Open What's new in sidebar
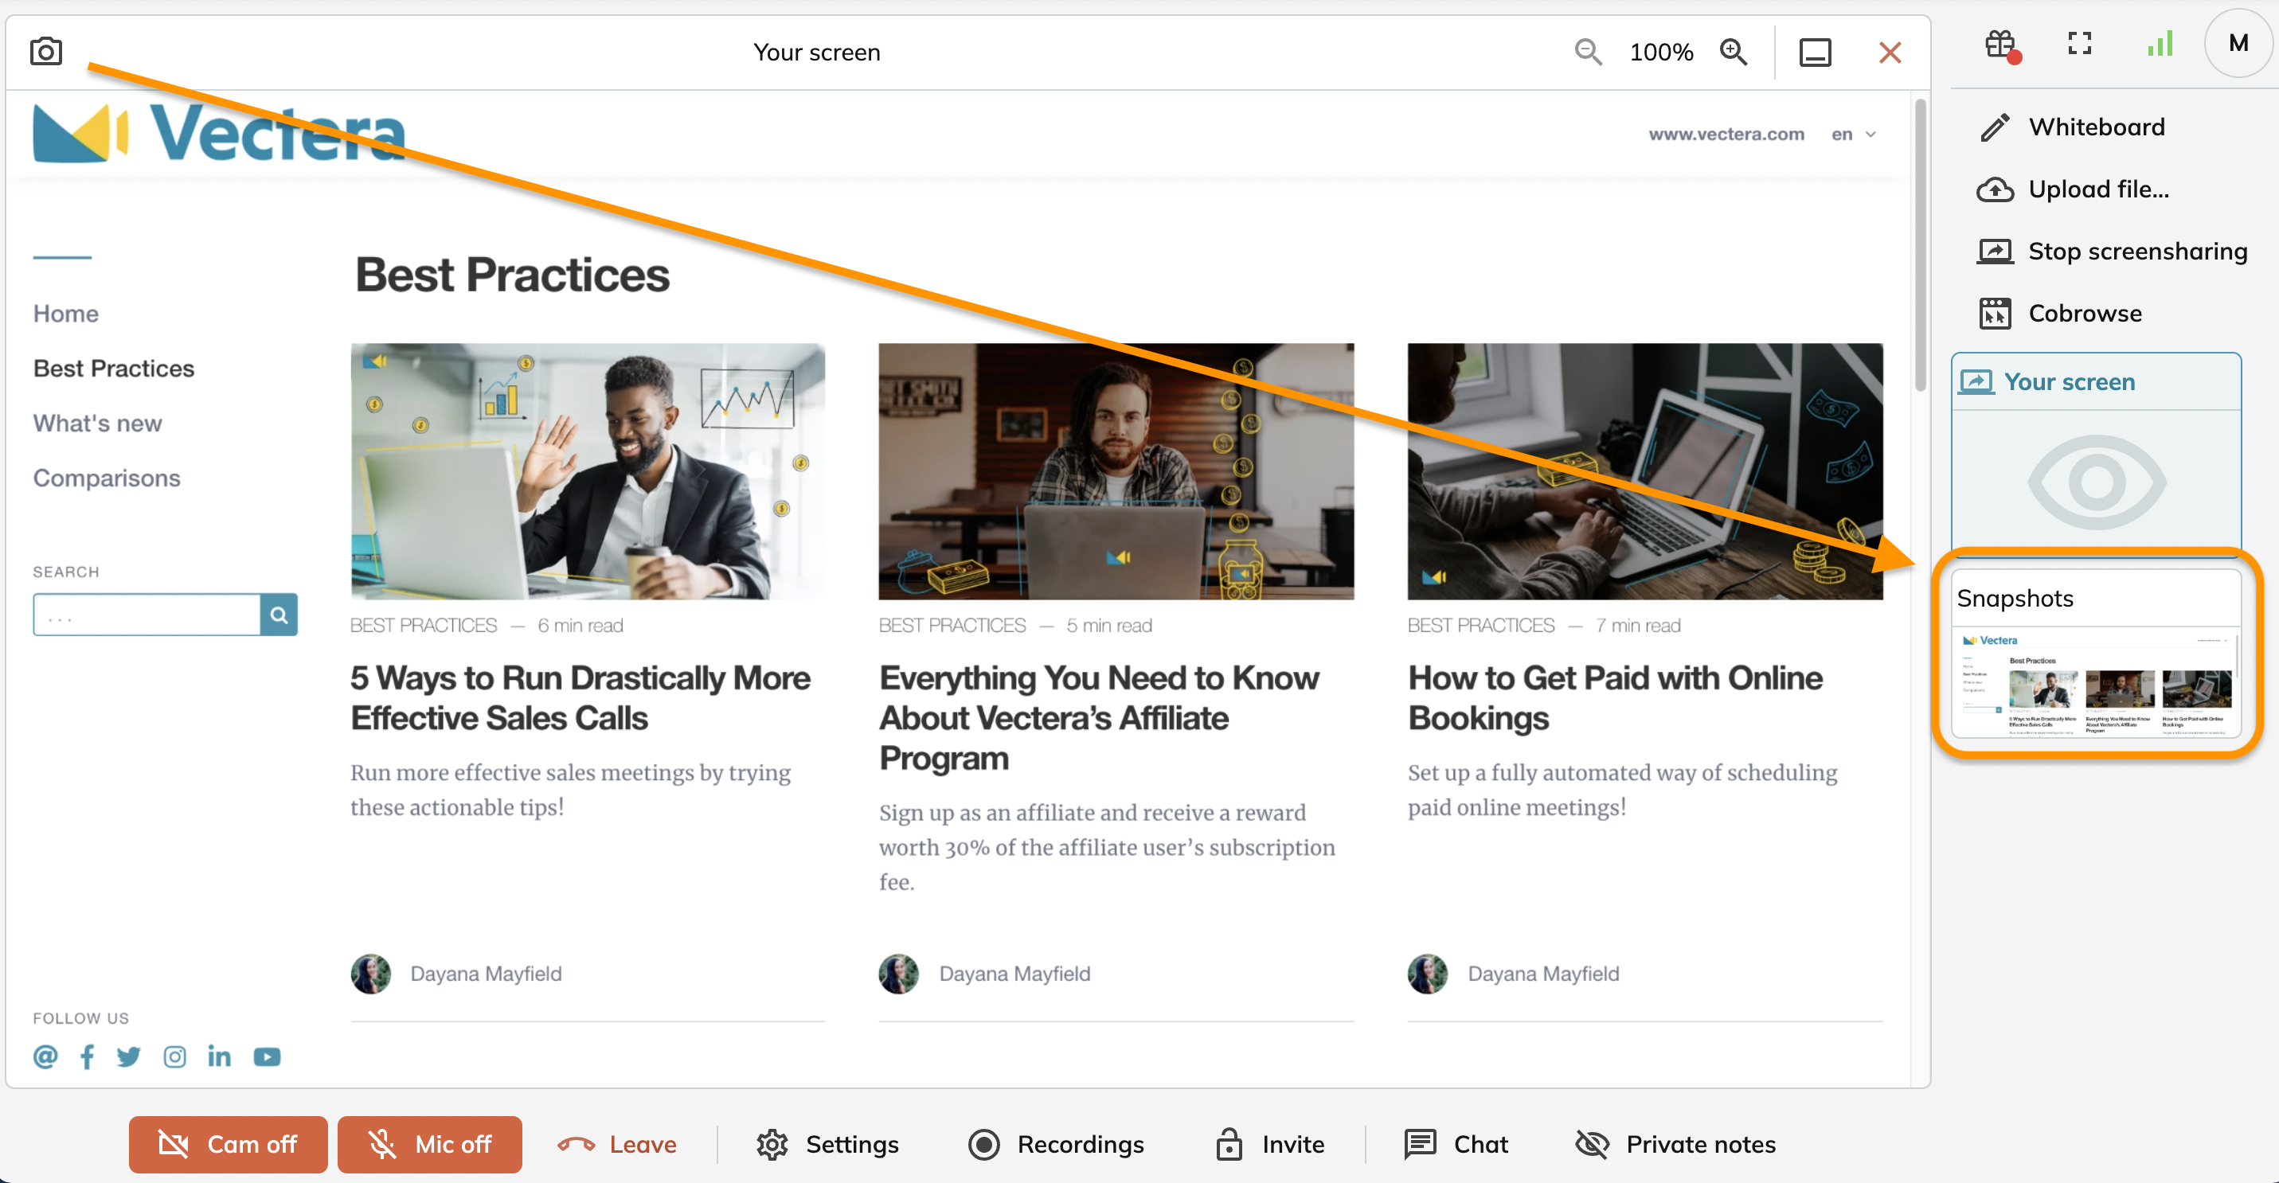 point(97,424)
